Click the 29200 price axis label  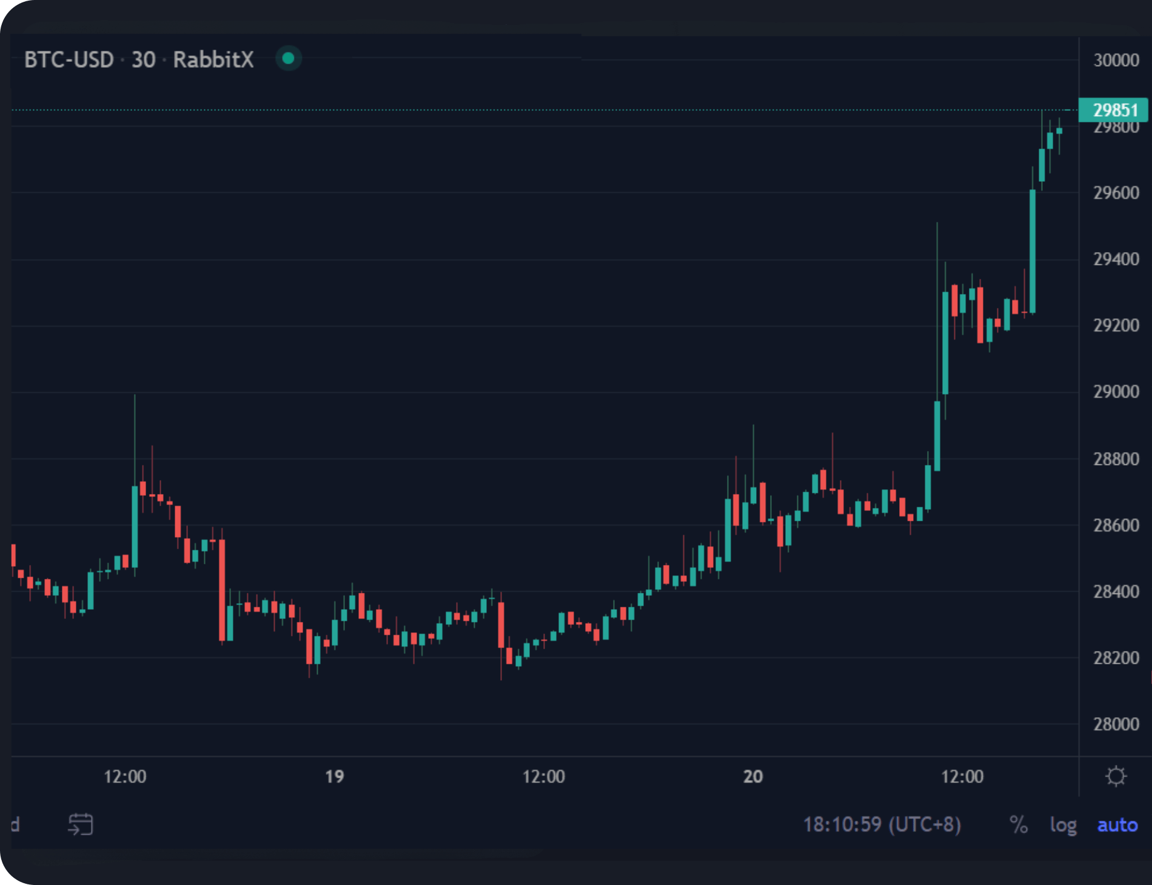[1116, 326]
